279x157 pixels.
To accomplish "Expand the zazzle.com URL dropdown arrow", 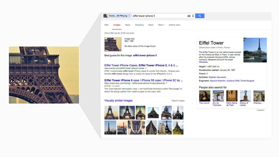I will [x=146, y=68].
